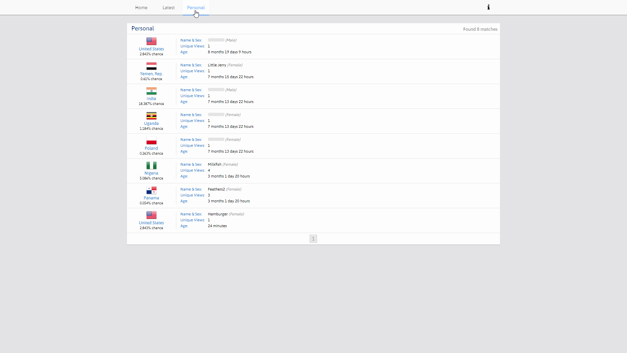Viewport: 627px width, 353px height.
Task: Select the Nigeria flag icon
Action: coord(151,165)
